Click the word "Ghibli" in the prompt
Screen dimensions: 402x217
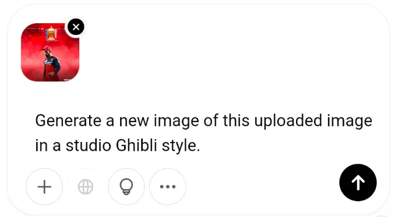136,145
